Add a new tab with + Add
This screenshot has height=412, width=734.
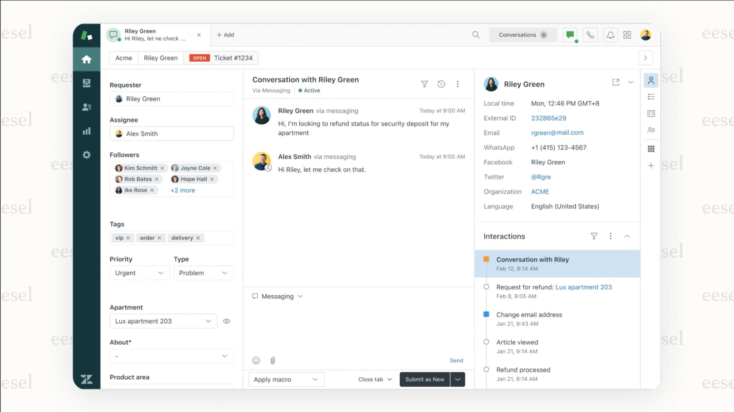[x=225, y=35]
